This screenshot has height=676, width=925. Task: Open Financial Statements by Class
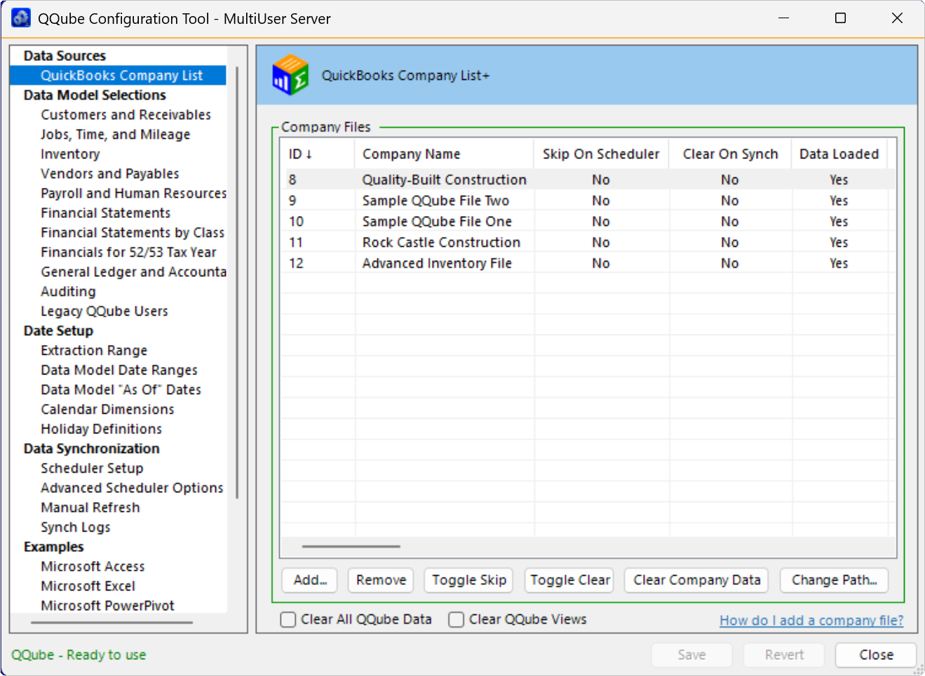[133, 232]
